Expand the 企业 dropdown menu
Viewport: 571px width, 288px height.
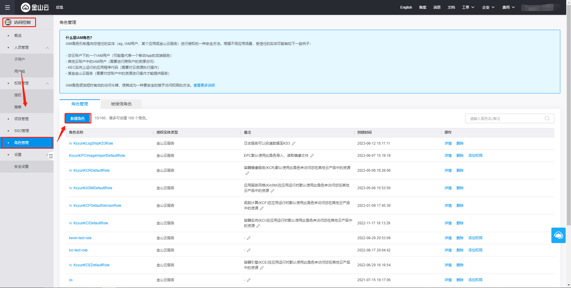point(488,7)
